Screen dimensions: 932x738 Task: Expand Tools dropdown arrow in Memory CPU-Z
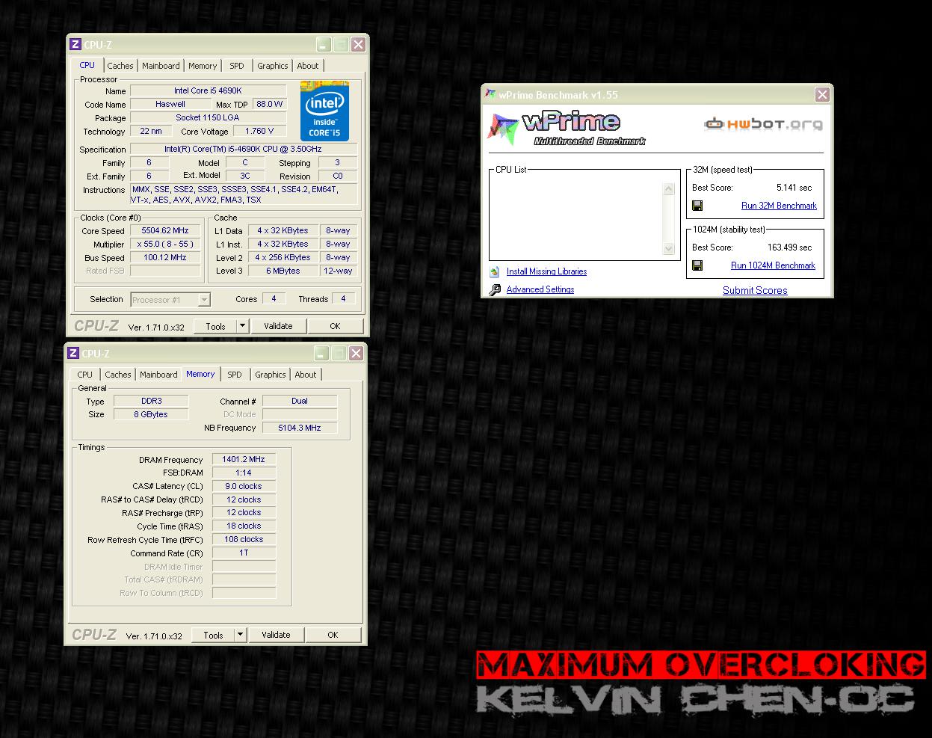pos(240,635)
